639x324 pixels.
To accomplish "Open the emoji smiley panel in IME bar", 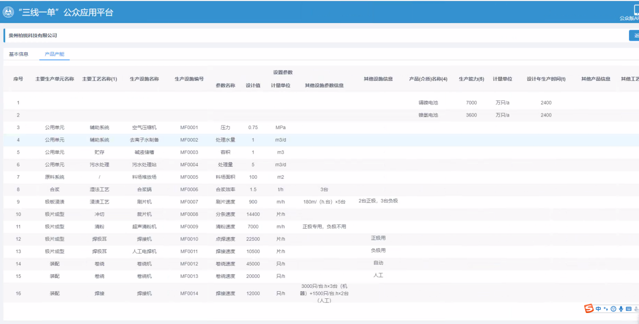I will 613,309.
